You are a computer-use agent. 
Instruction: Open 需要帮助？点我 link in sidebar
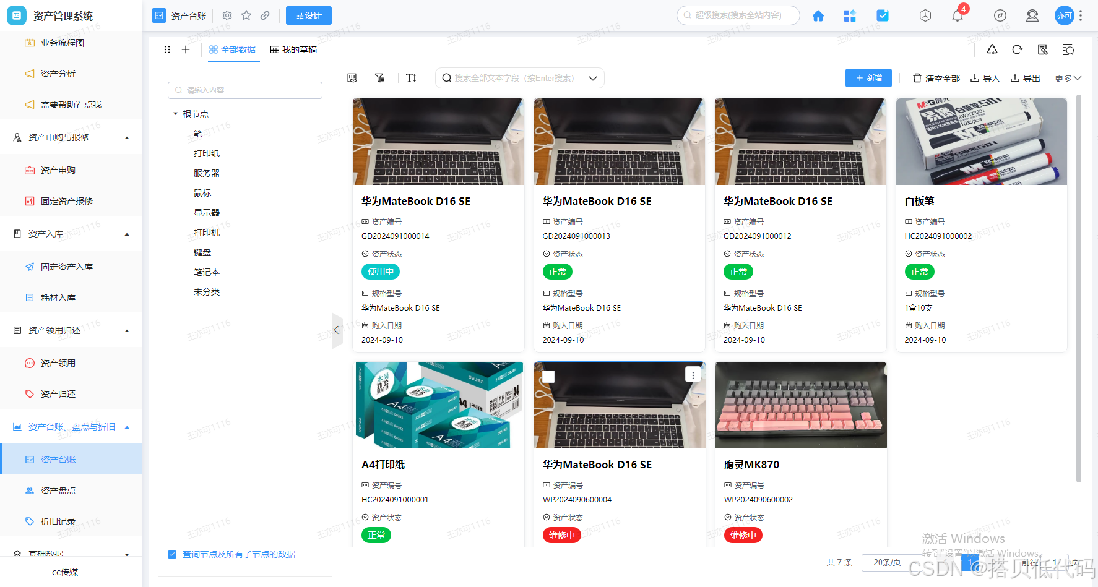(x=71, y=105)
